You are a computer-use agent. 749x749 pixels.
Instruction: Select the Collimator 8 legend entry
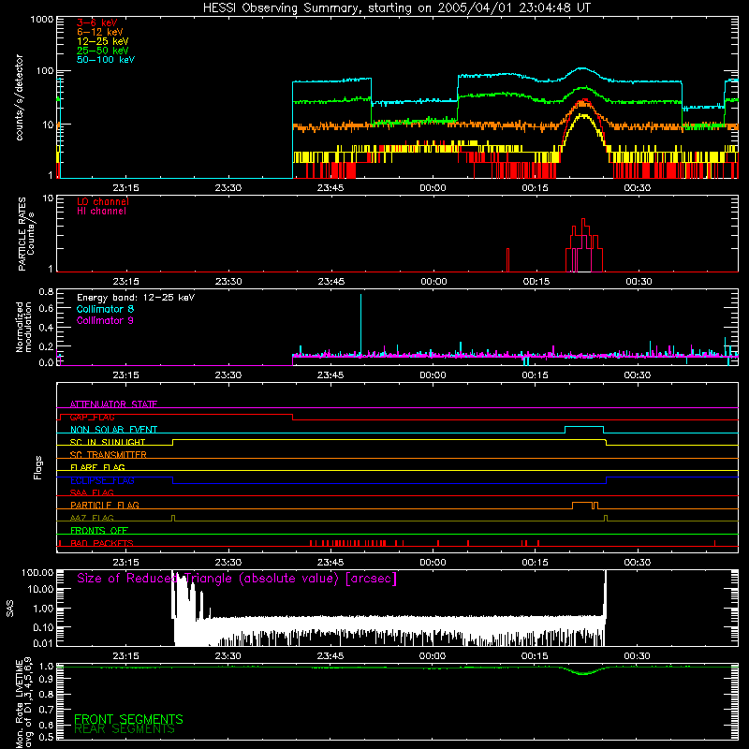[x=105, y=309]
